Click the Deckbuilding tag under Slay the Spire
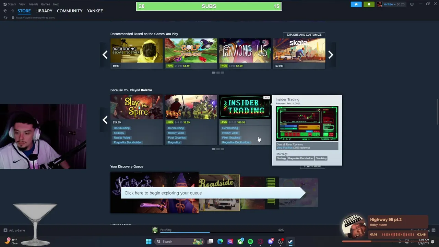Image resolution: width=439 pixels, height=247 pixels. (x=122, y=128)
